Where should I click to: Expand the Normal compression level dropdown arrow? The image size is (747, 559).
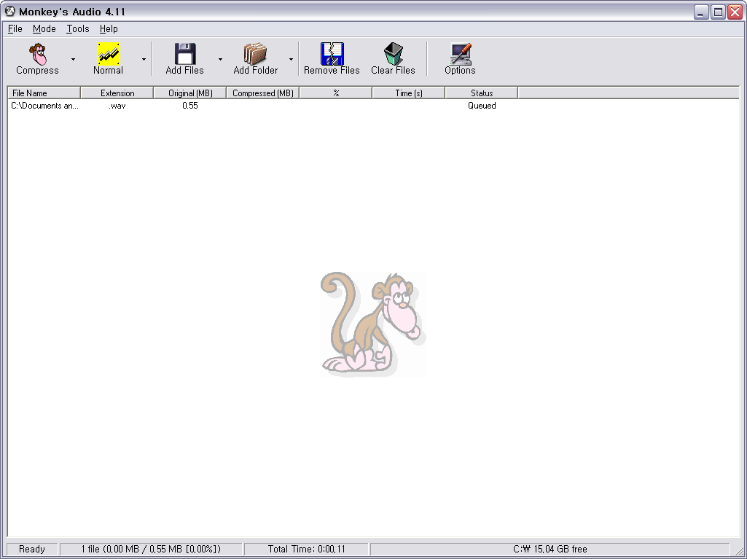click(x=144, y=59)
